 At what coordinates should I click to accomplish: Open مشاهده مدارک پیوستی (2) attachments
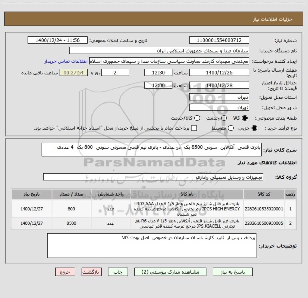pos(170,272)
